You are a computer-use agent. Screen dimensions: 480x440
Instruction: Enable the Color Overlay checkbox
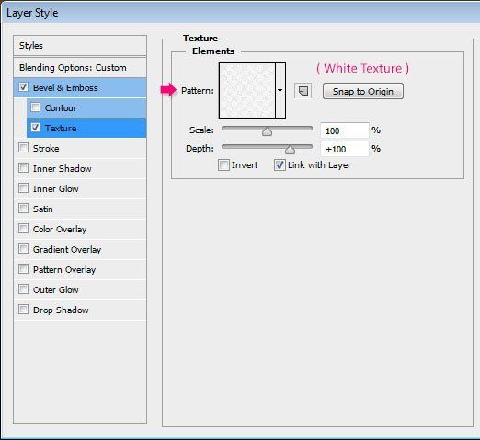click(x=24, y=229)
